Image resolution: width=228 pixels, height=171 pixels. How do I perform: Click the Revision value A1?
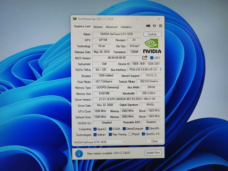click(x=134, y=40)
